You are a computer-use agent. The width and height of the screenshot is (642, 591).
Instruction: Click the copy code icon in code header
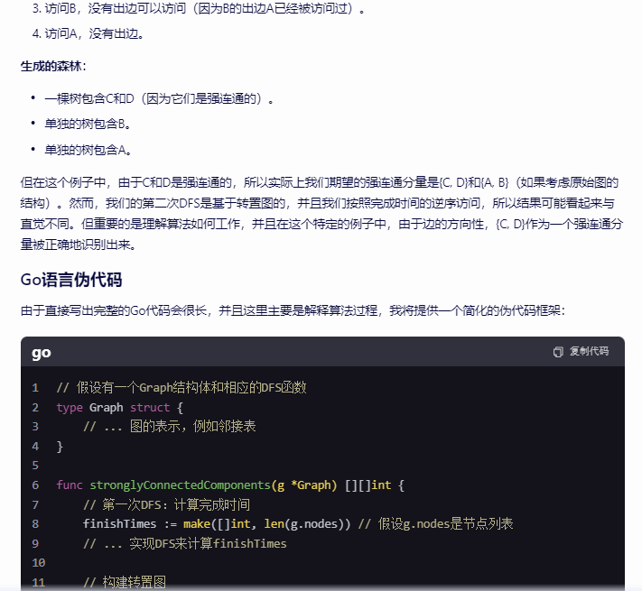click(558, 352)
